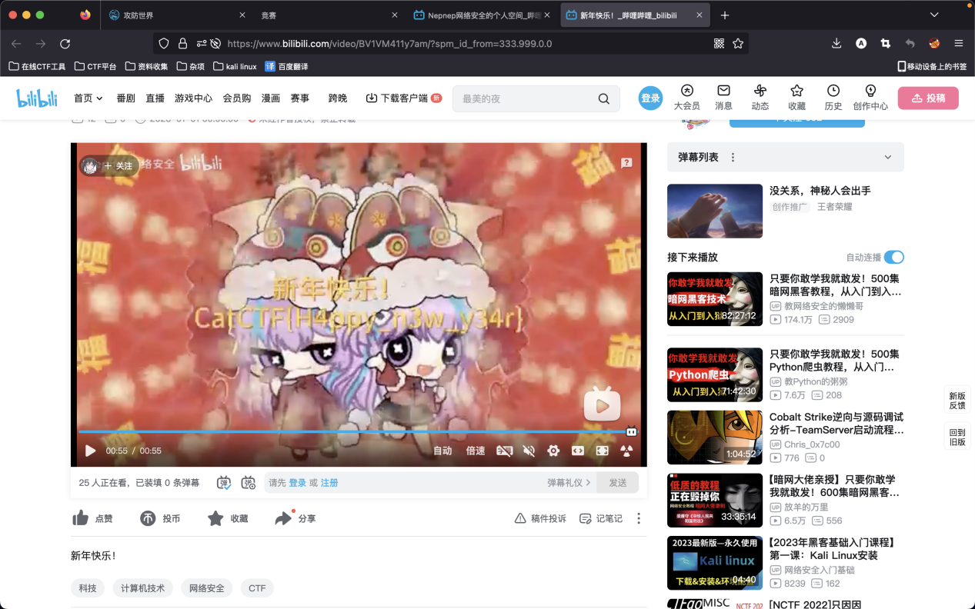Open 游戏中心 in the navigation bar
Screen dimensions: 975x609
pos(193,98)
